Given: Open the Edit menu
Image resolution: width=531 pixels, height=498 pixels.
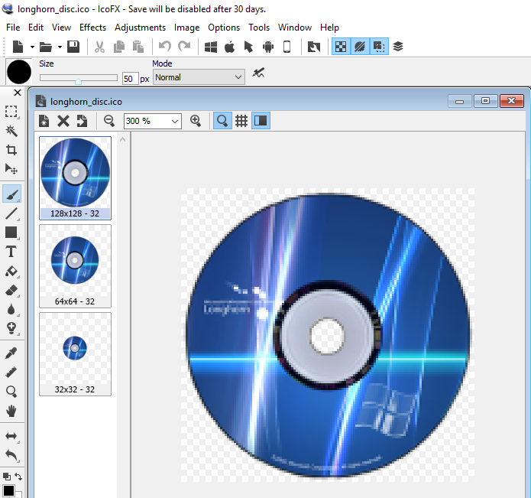Looking at the screenshot, I should coord(36,28).
